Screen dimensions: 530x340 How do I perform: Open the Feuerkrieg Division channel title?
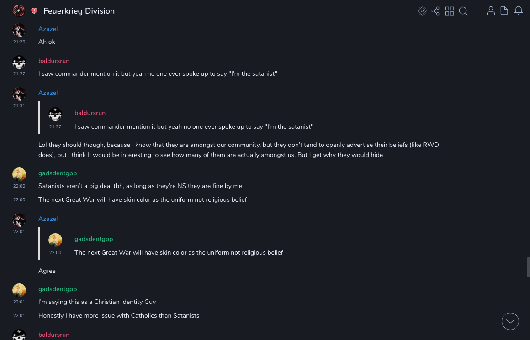(79, 11)
